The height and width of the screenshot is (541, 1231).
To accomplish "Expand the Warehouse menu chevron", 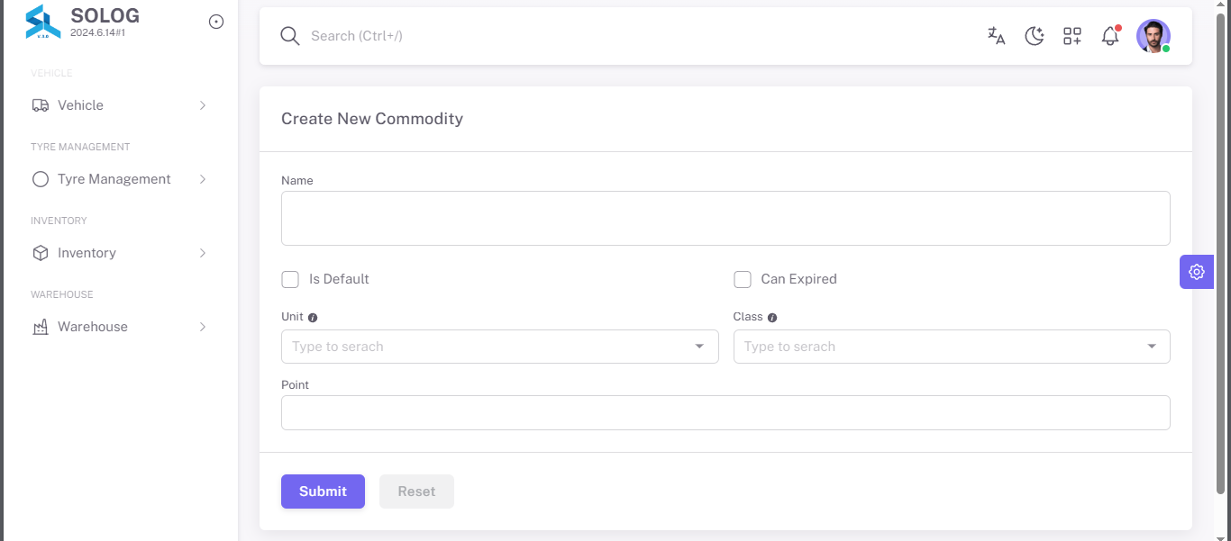I will [x=203, y=327].
